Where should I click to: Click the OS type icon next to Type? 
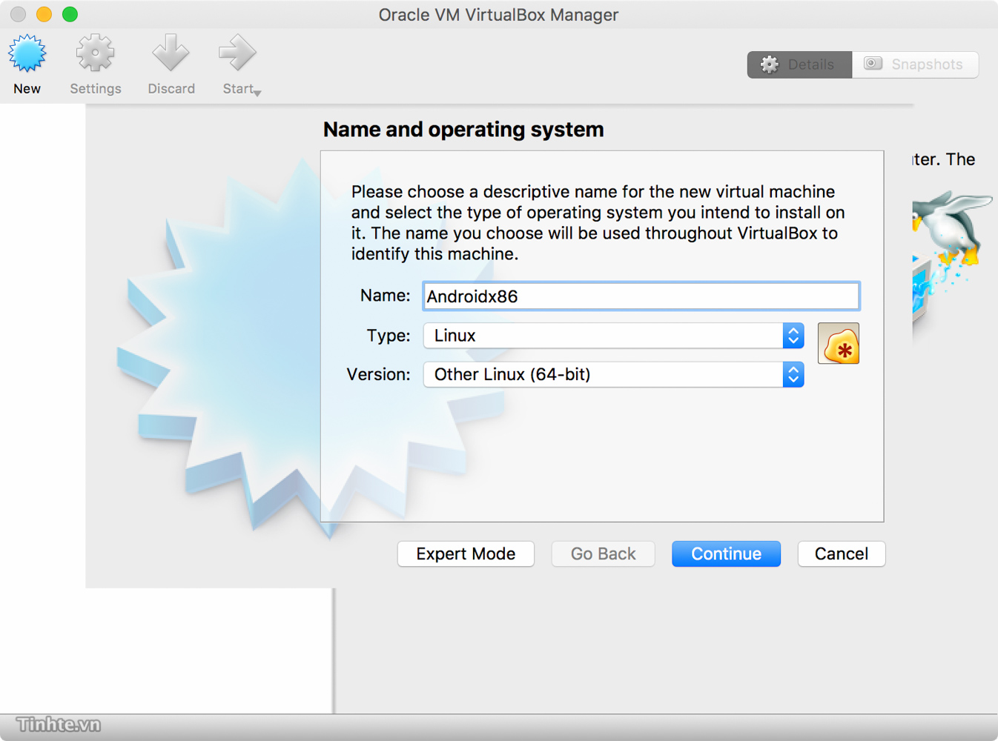click(839, 343)
